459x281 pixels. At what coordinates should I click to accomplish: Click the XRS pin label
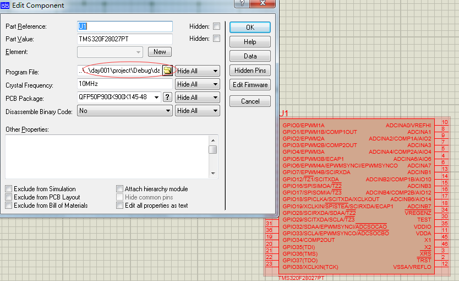click(425, 253)
